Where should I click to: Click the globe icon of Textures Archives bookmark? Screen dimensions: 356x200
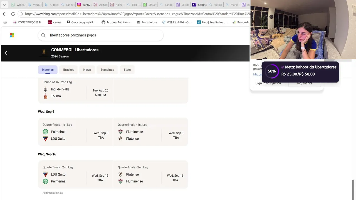103,22
